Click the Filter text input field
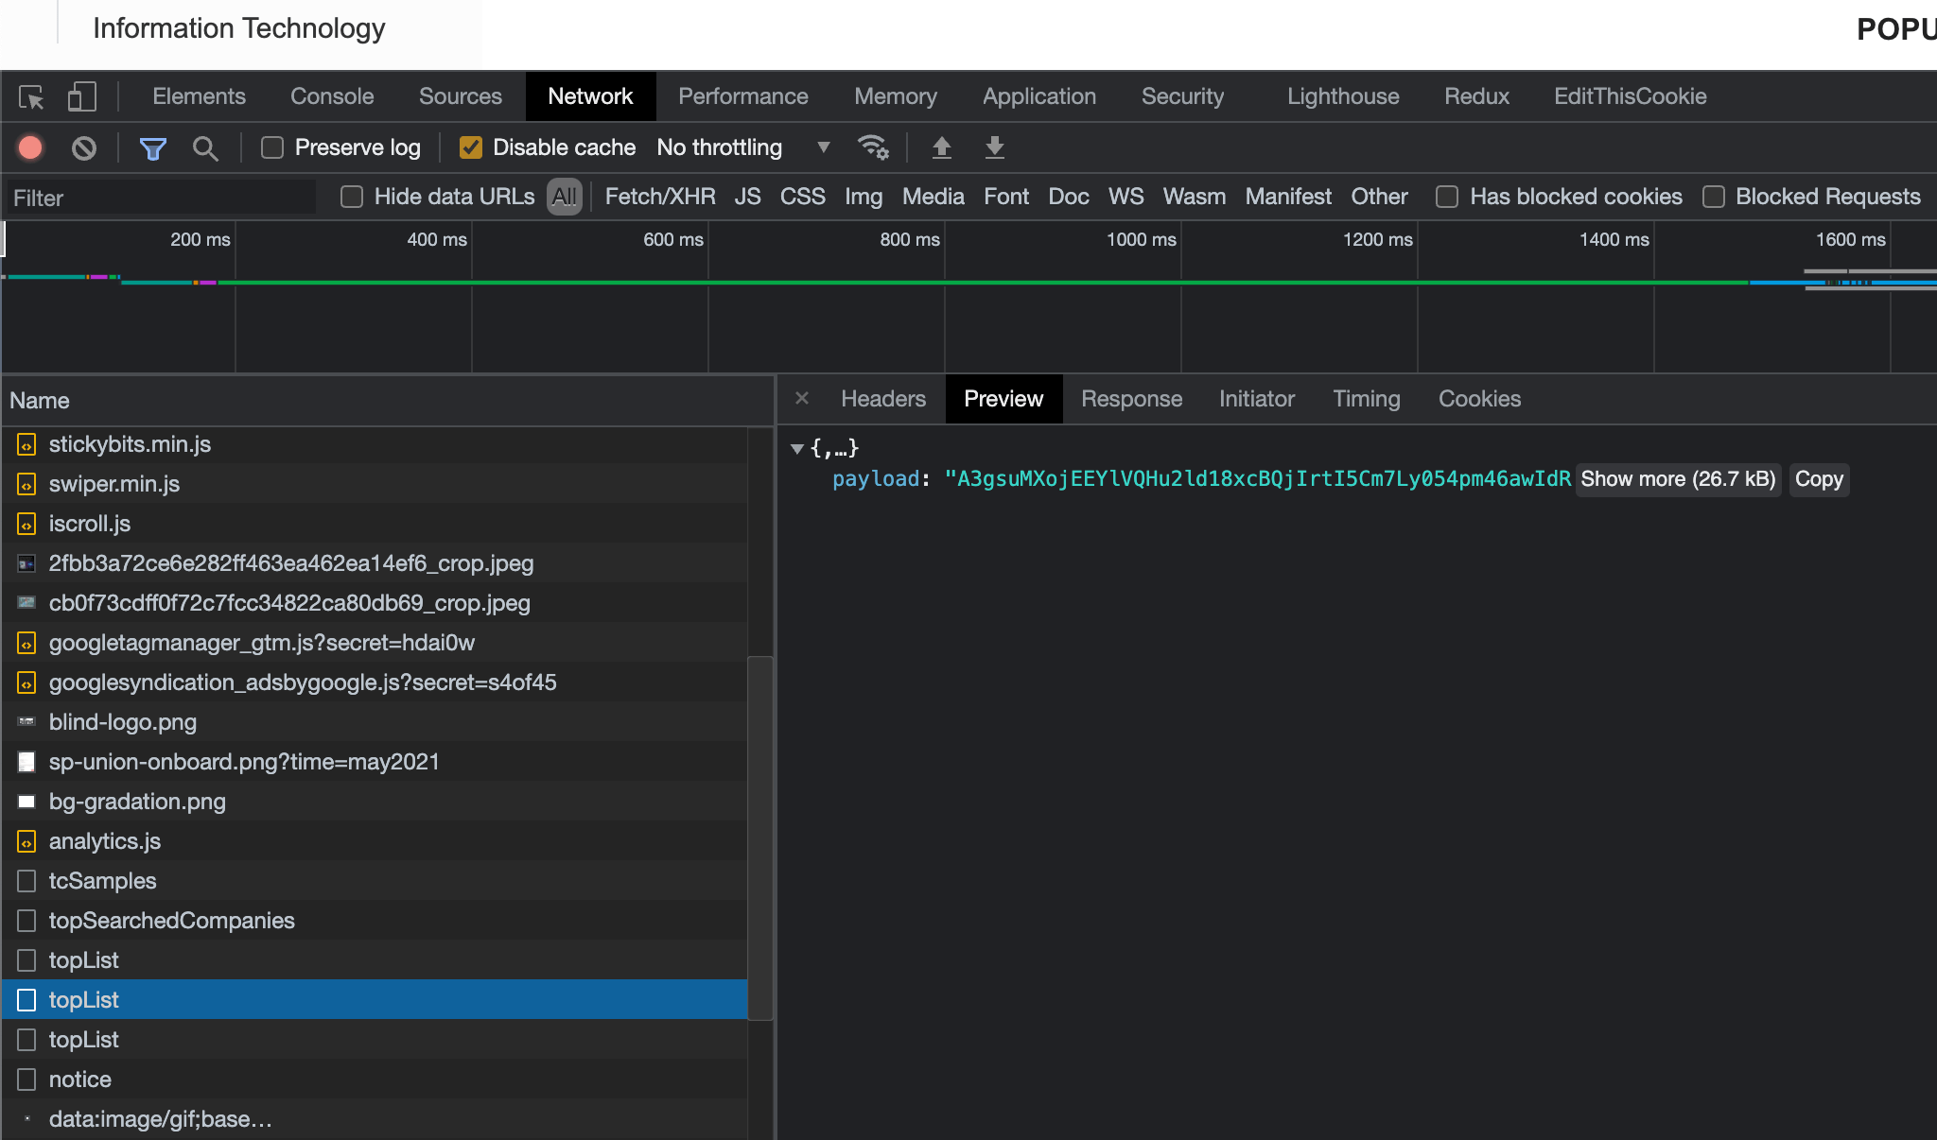The width and height of the screenshot is (1937, 1140). coord(161,198)
